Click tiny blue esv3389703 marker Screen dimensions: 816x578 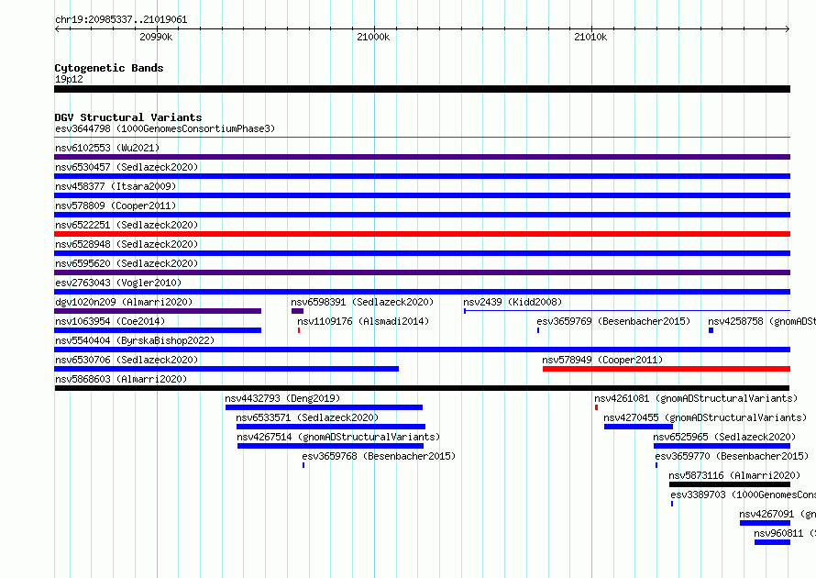[x=672, y=504]
